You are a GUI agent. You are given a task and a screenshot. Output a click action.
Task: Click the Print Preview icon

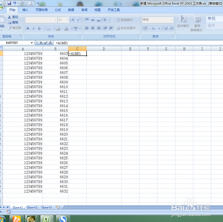click(x=31, y=3)
